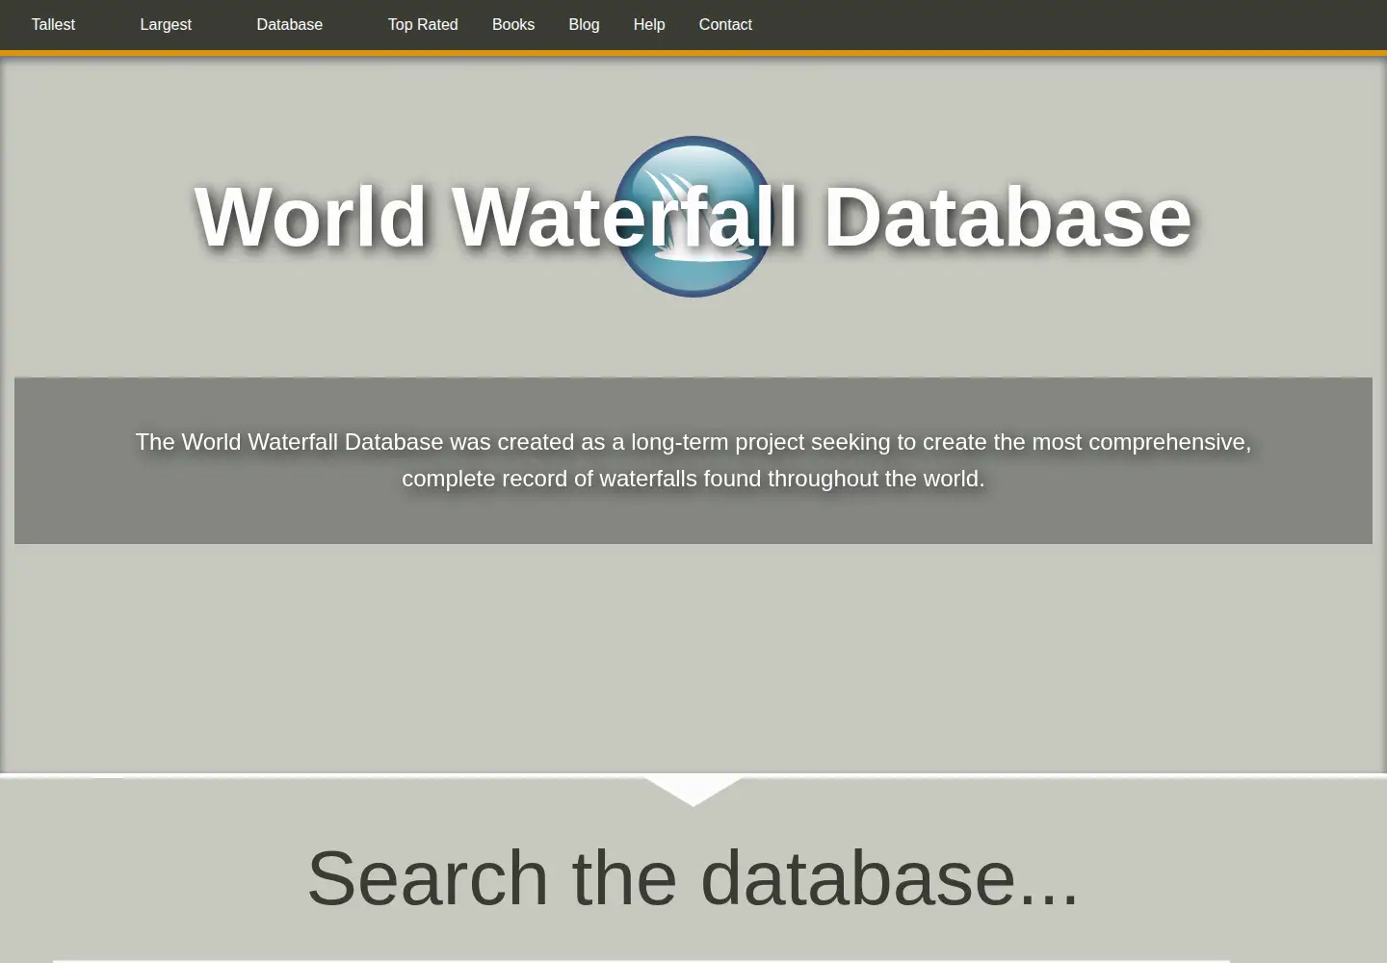This screenshot has height=963, width=1387.
Task: Open the Help page
Action: click(x=649, y=25)
